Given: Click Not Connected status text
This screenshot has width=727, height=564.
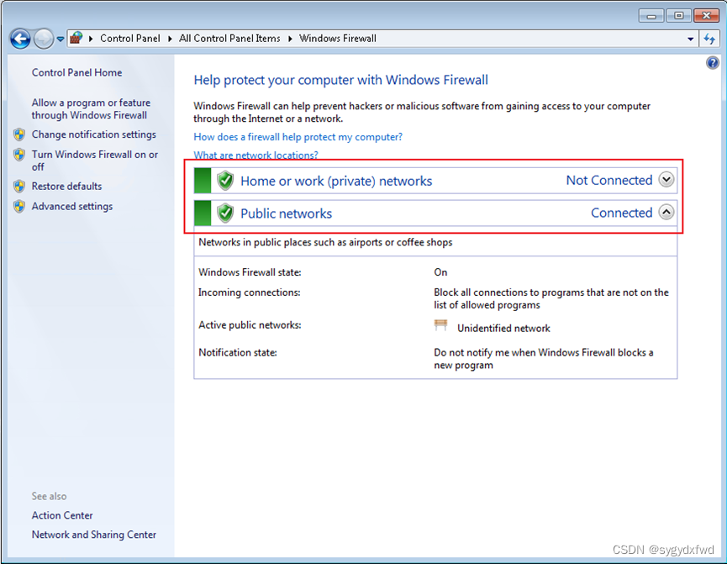Looking at the screenshot, I should click(x=609, y=180).
